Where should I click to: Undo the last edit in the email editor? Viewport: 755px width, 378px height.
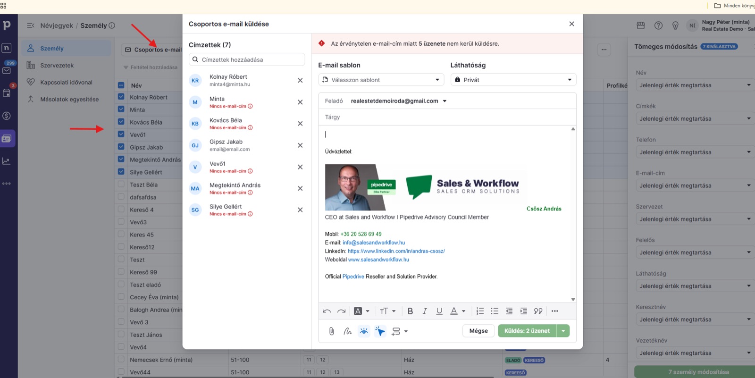[x=327, y=311]
